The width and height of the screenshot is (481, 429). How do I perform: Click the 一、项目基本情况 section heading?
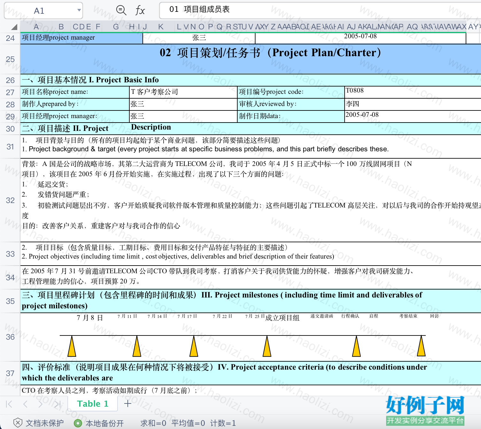point(251,80)
